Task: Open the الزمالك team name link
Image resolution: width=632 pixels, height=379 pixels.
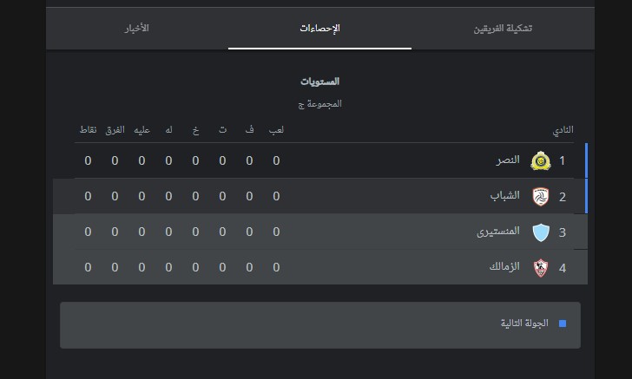Action: [x=504, y=266]
